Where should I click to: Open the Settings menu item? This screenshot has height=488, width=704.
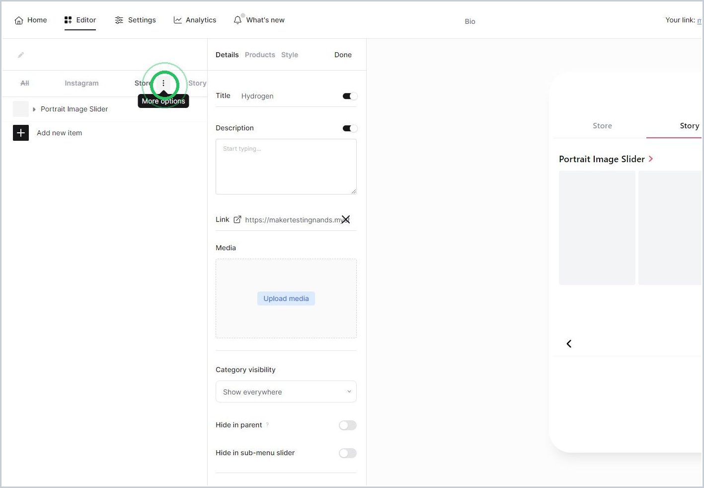point(135,20)
